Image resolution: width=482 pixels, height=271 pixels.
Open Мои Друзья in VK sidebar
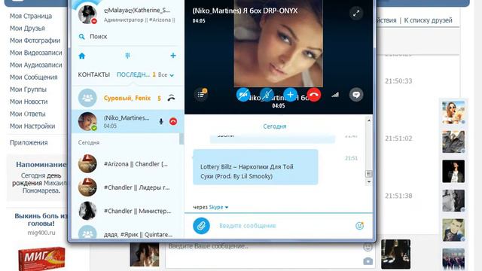coord(27,29)
